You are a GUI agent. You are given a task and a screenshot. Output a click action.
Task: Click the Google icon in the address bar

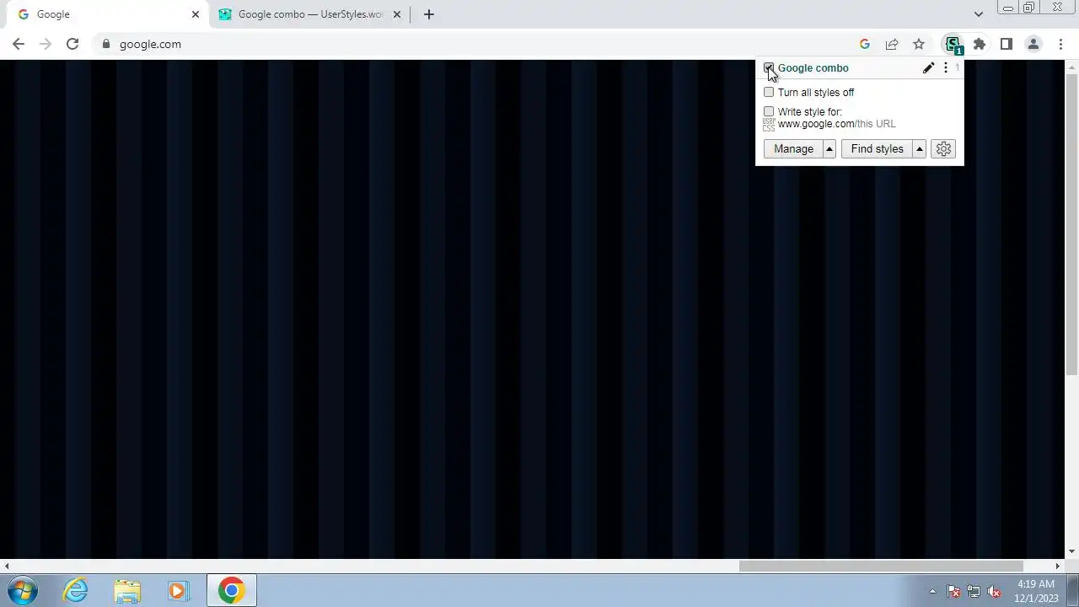[x=865, y=44]
